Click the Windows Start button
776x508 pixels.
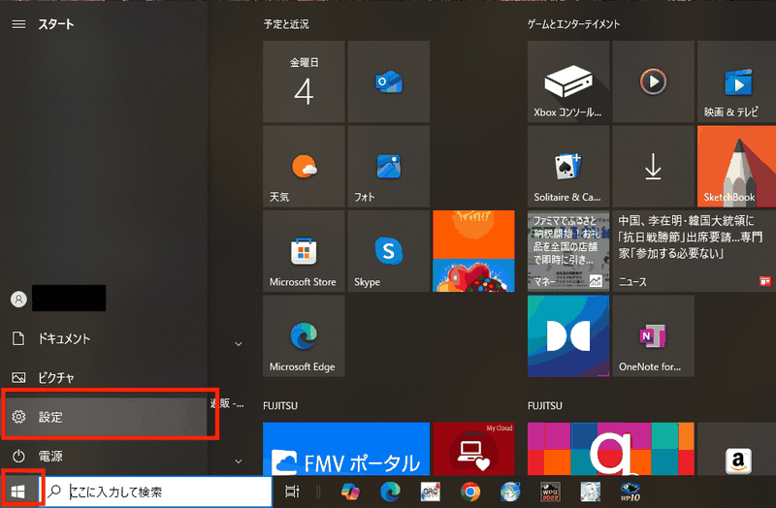tap(18, 492)
